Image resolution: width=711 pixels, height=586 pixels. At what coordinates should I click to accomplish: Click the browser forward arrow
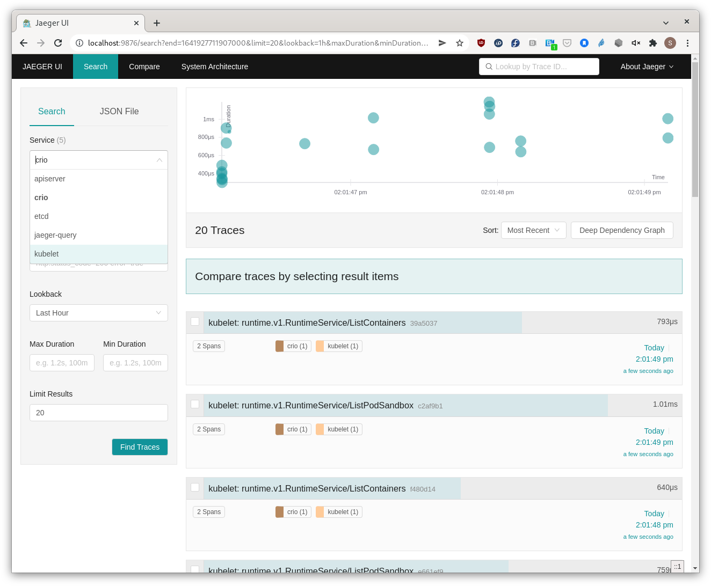click(41, 43)
